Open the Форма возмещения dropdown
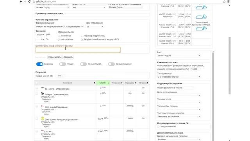The width and height of the screenshot is (250, 141). [59, 27]
